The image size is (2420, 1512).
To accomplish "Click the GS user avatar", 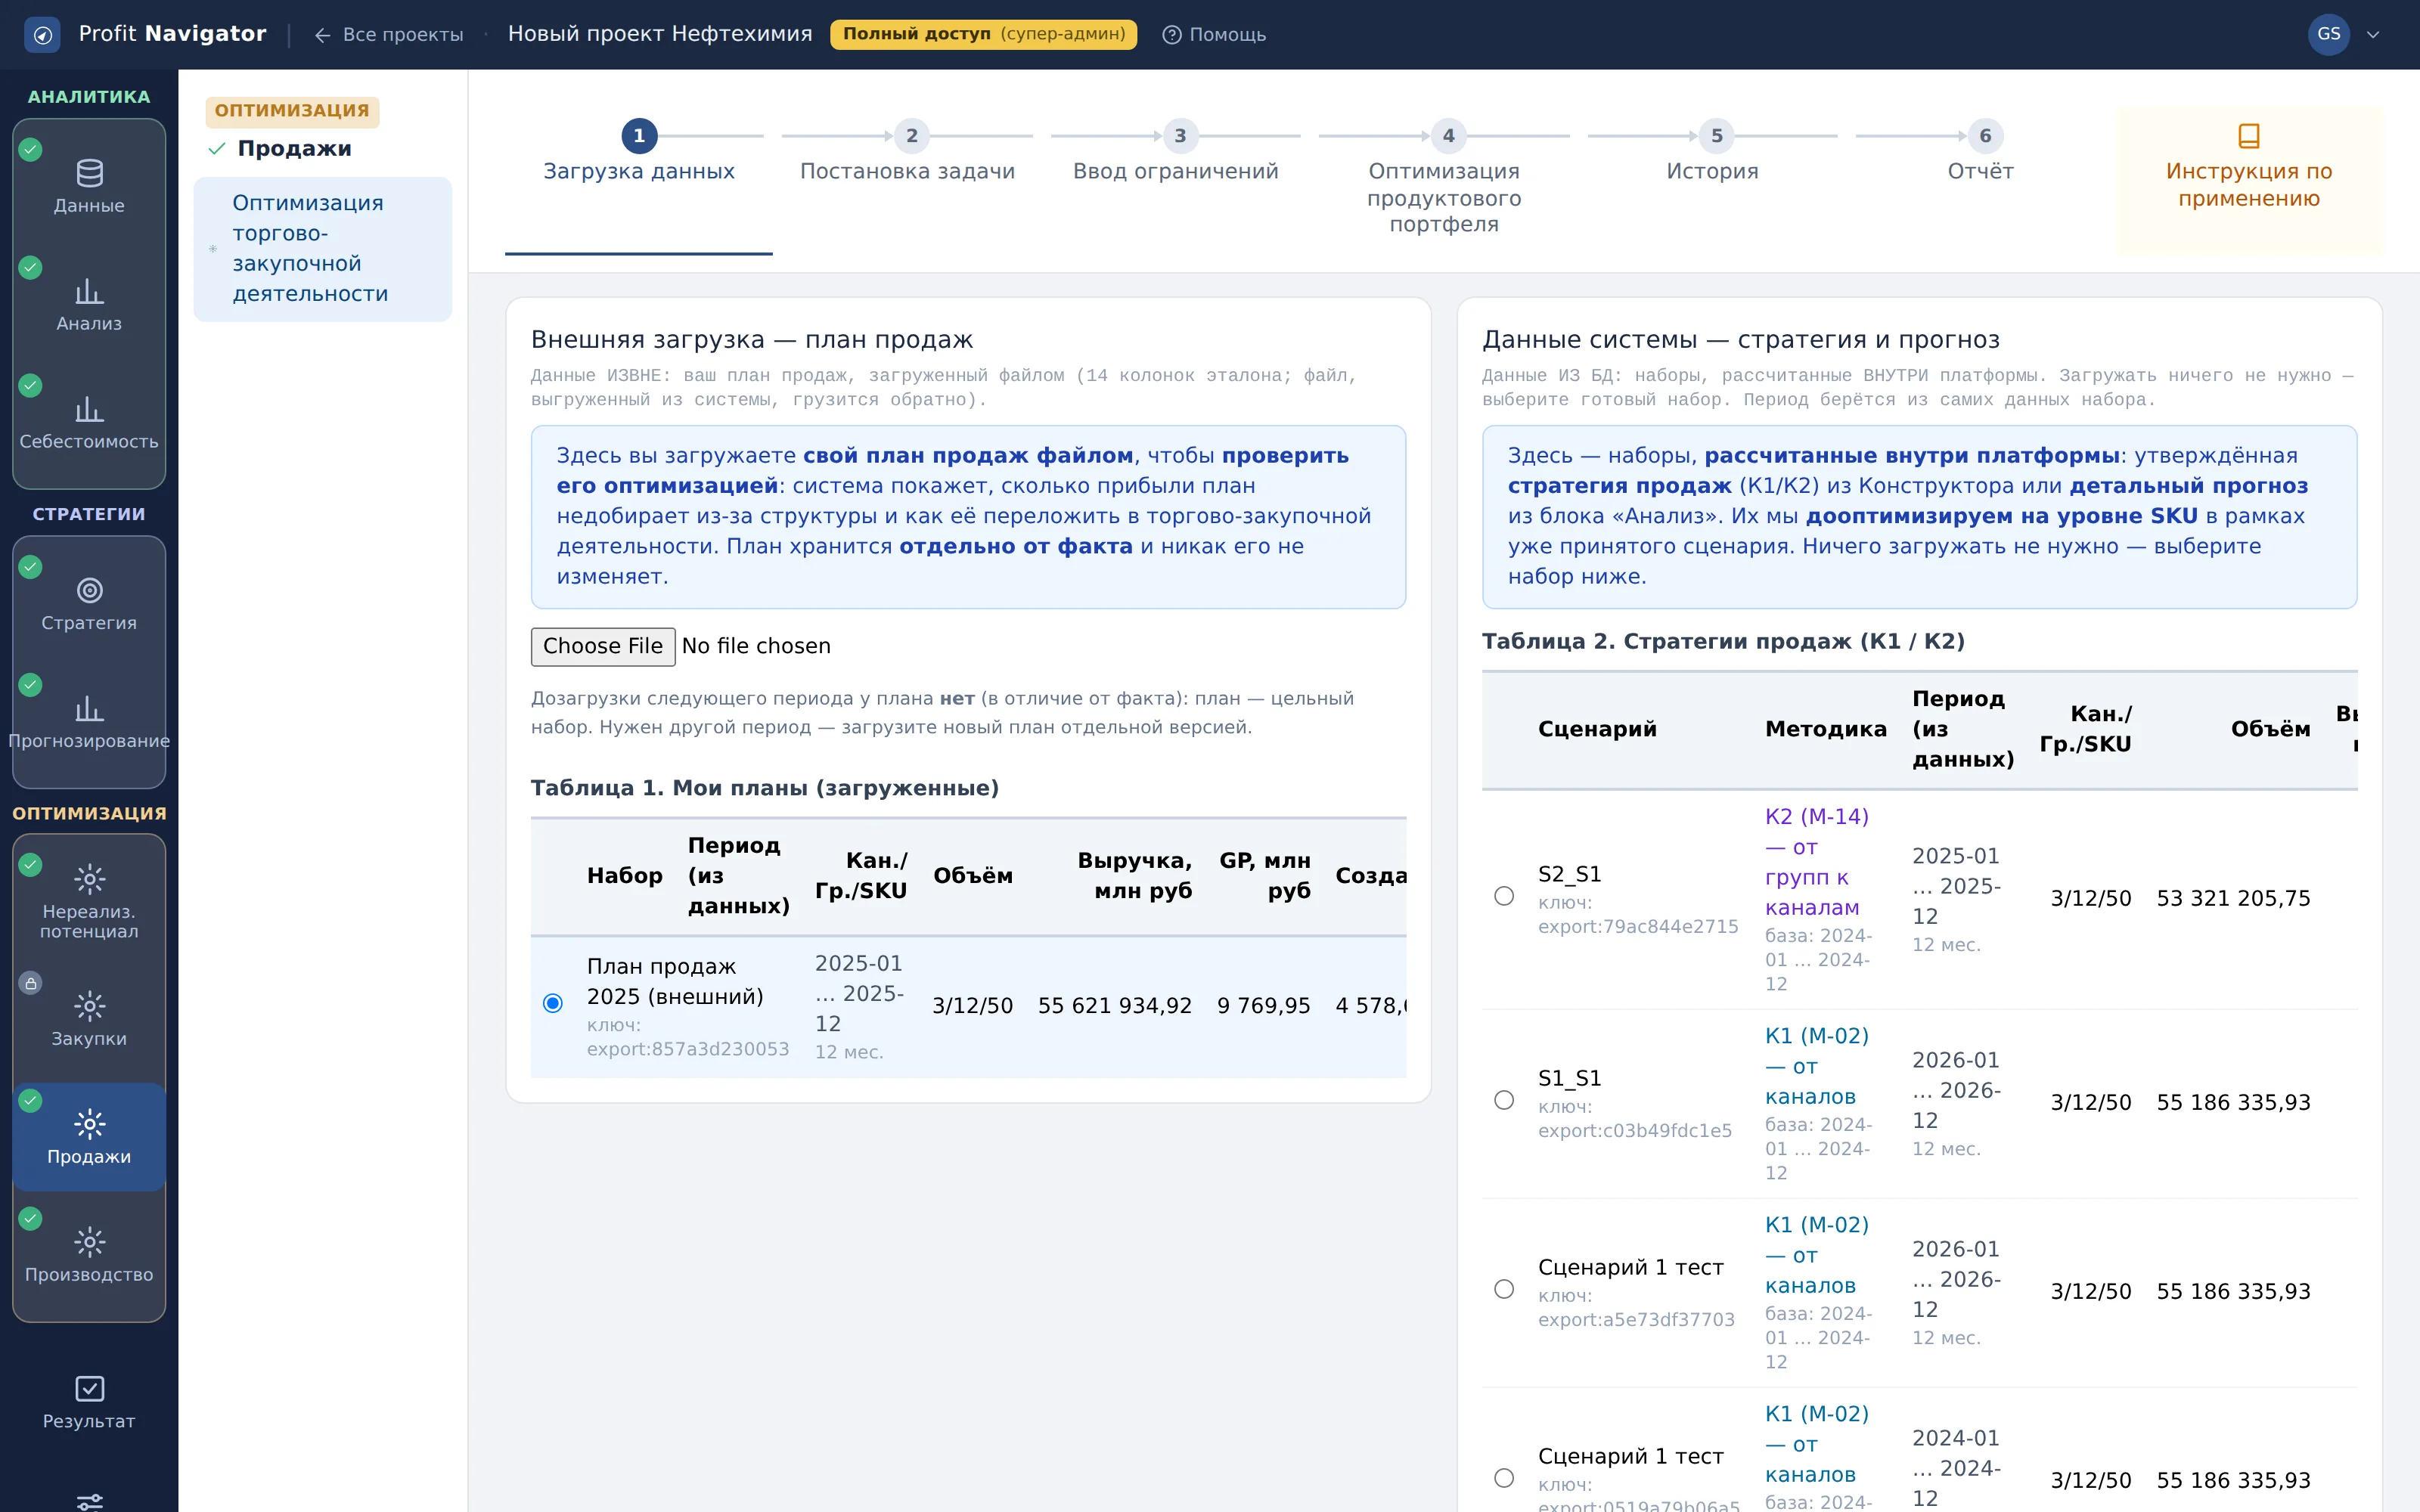I will pyautogui.click(x=2328, y=34).
